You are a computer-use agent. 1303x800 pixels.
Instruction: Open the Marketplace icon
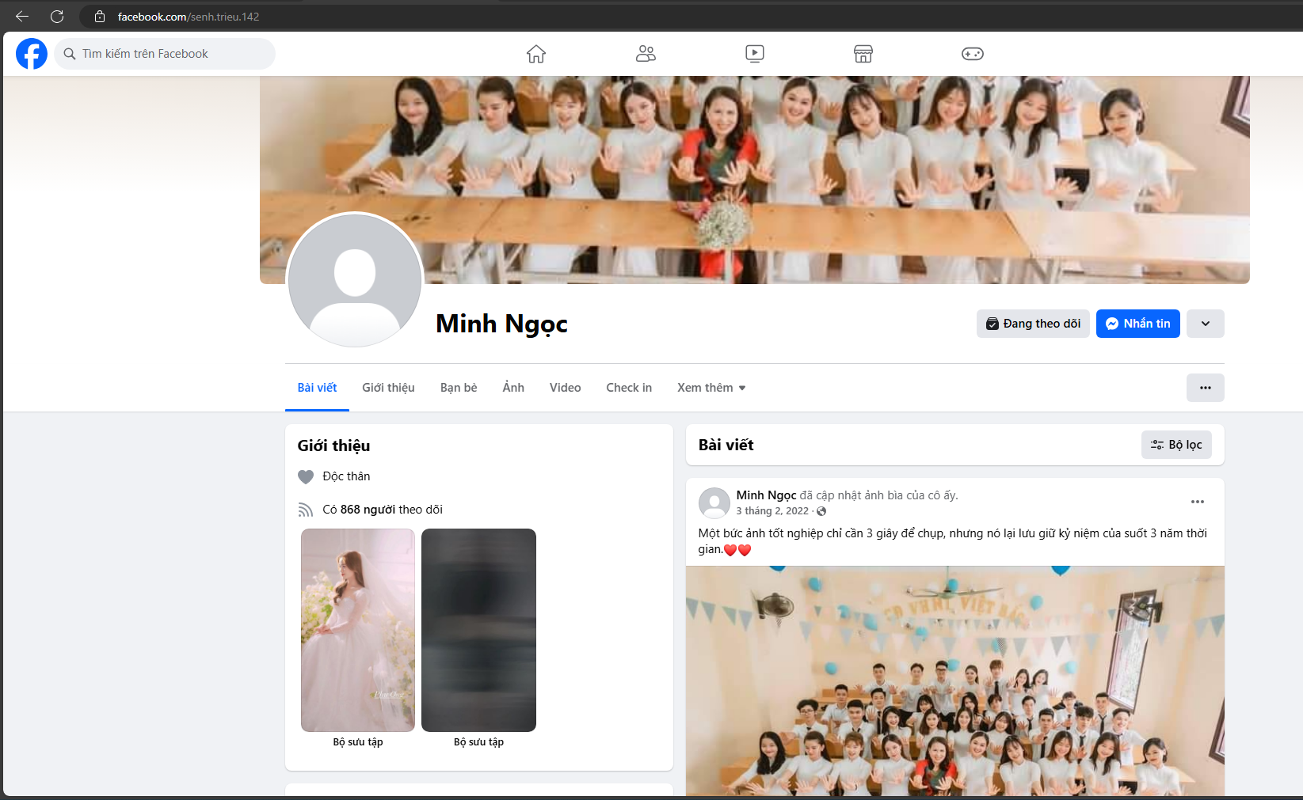point(863,54)
